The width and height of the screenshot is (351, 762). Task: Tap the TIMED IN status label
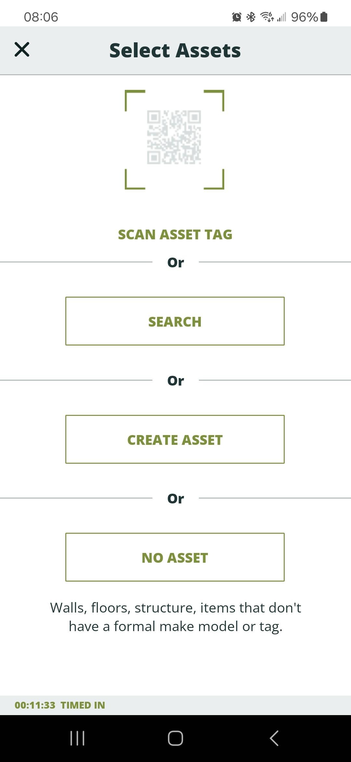[83, 705]
